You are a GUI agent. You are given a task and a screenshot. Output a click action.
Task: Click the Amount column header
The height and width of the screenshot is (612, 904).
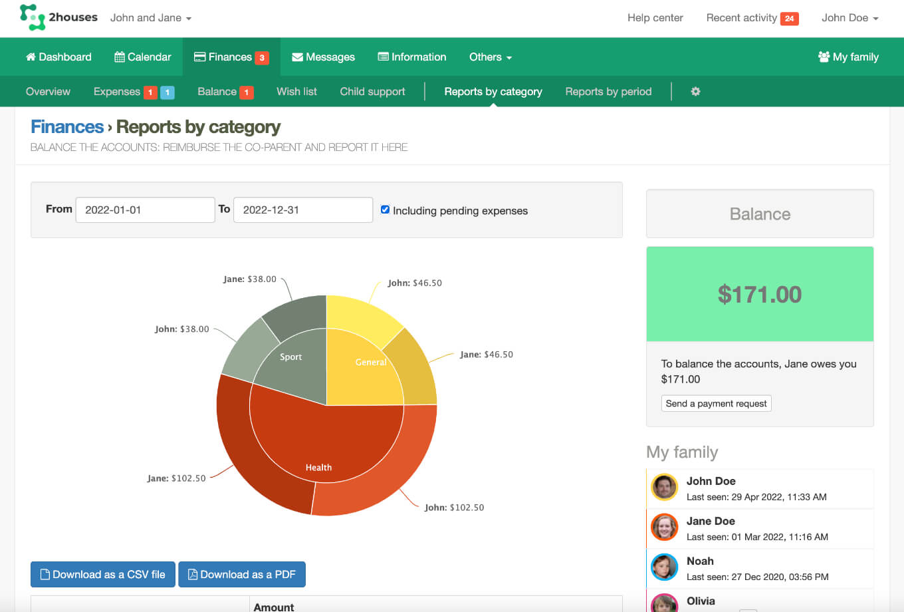click(274, 607)
